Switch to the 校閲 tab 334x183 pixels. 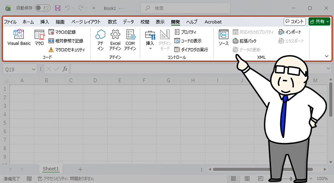click(144, 22)
